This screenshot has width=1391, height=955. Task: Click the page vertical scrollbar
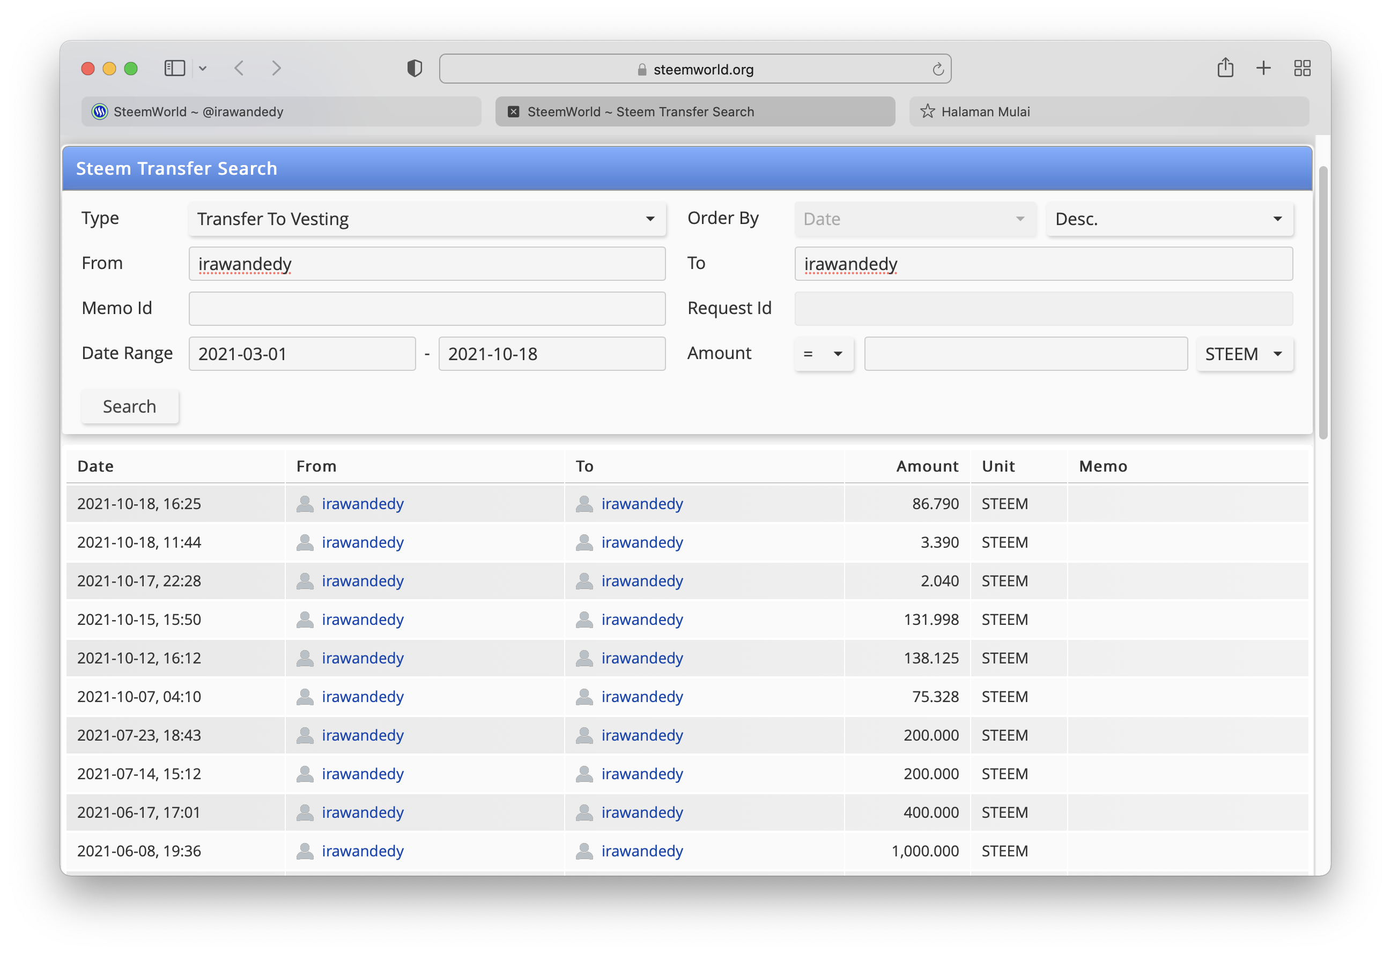coord(1323,303)
